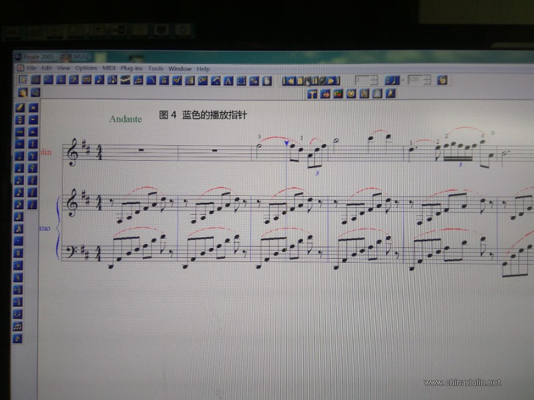
Task: Select the tie tool in Simple Entry
Action: coord(18,313)
